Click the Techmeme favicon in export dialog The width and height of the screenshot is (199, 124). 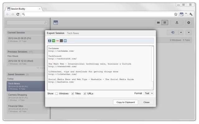click(x=50, y=41)
